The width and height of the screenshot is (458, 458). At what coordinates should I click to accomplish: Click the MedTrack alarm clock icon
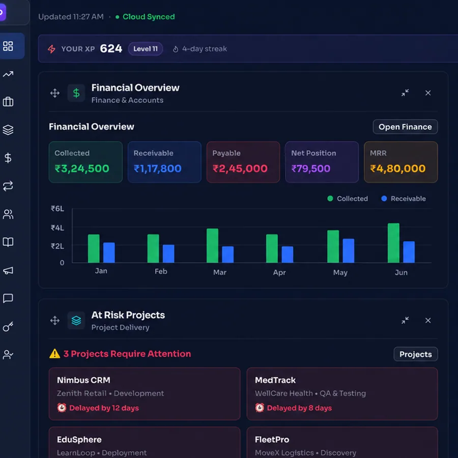coord(260,408)
